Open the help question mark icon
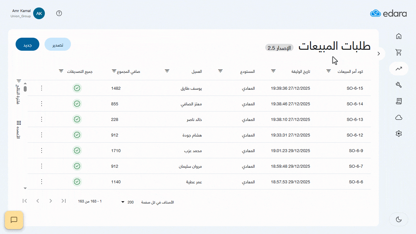Viewport: 416px width, 234px height. click(59, 13)
